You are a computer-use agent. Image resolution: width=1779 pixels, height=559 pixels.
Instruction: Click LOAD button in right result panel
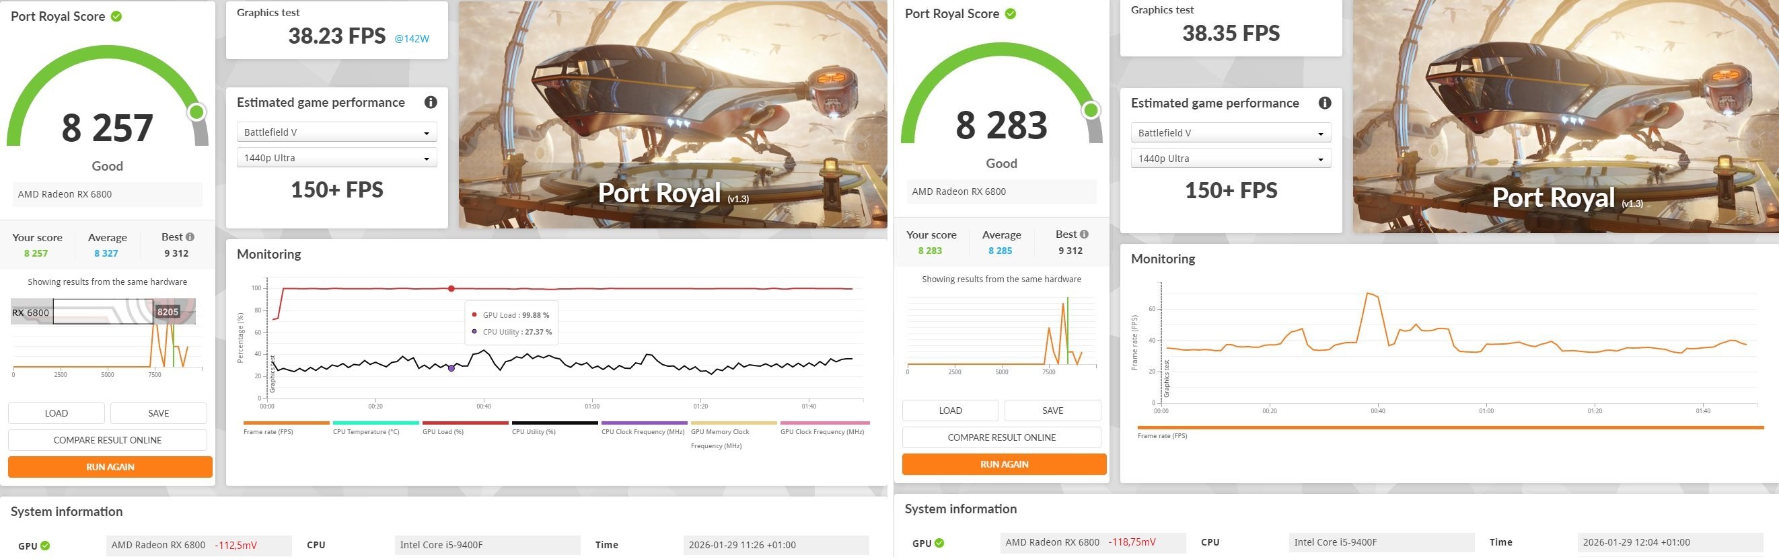pyautogui.click(x=950, y=410)
